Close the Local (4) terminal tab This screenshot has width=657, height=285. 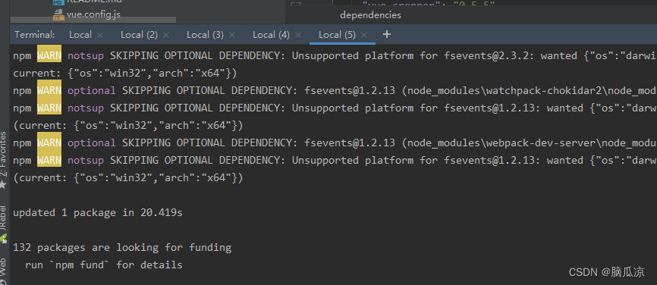pos(298,35)
